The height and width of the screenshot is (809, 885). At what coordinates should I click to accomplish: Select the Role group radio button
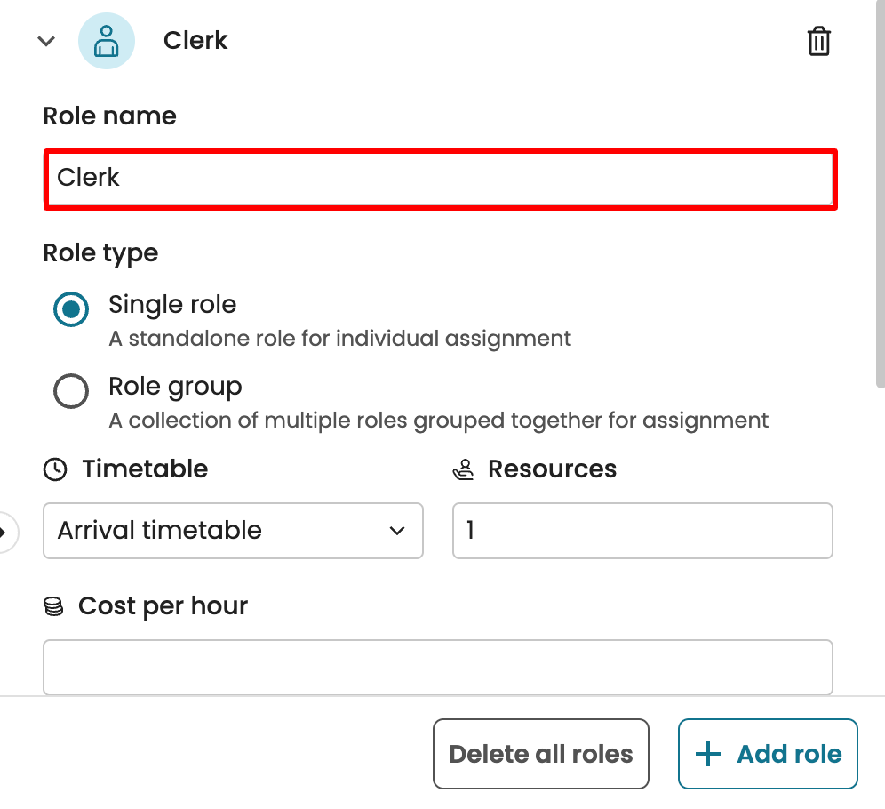pyautogui.click(x=71, y=391)
